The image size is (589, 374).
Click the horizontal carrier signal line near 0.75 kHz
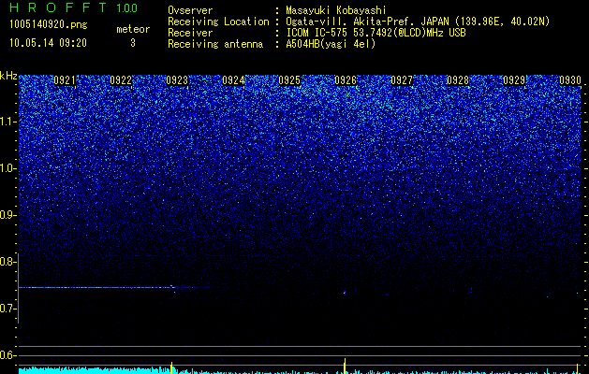click(96, 287)
